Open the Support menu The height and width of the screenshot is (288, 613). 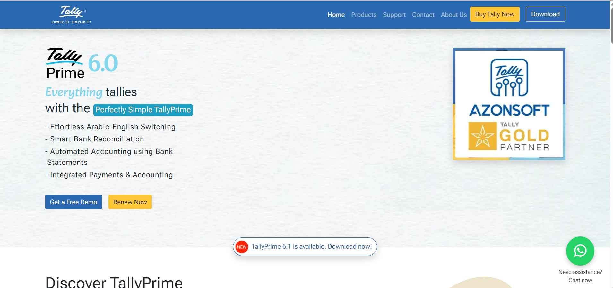(394, 15)
